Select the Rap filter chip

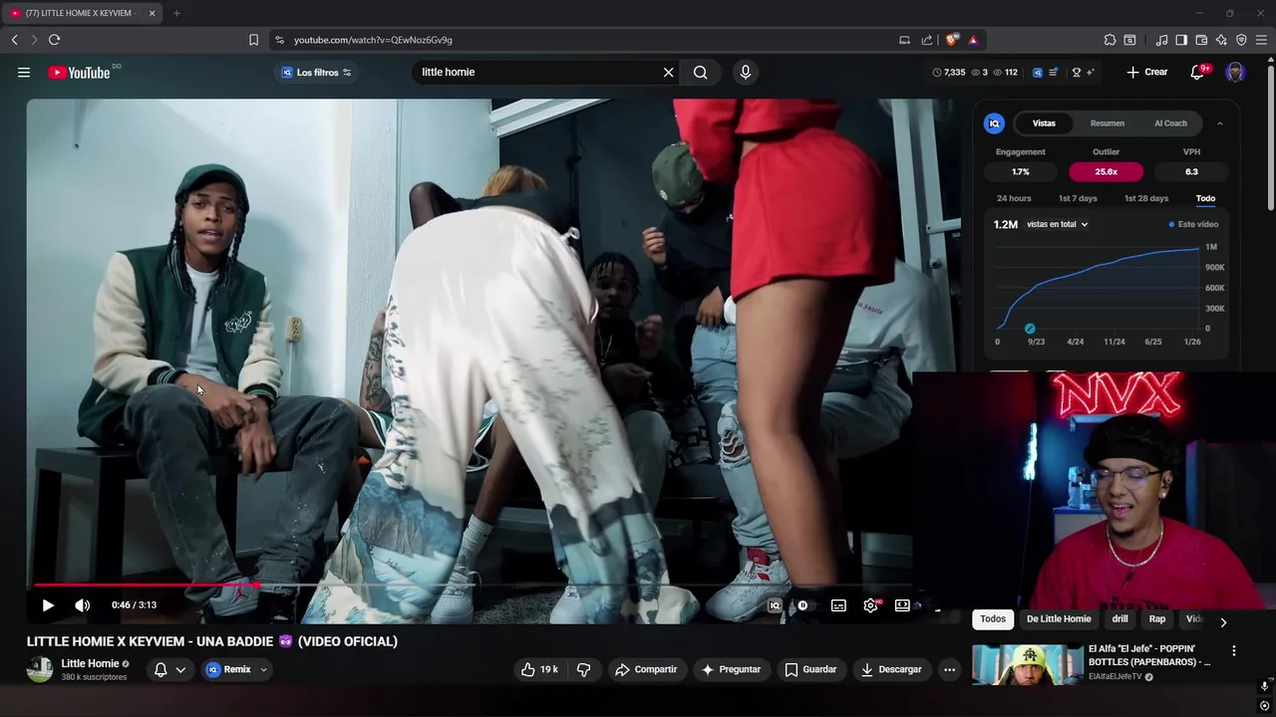pyautogui.click(x=1157, y=618)
